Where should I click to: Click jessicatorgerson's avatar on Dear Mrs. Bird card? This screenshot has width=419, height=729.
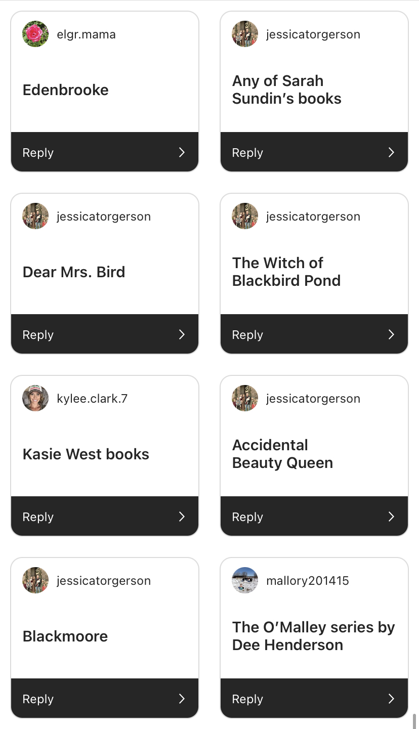(35, 216)
